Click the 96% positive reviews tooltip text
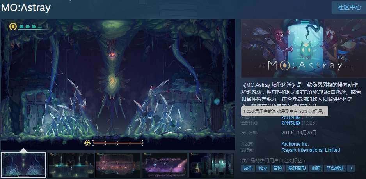366x179 pixels. pos(284,111)
